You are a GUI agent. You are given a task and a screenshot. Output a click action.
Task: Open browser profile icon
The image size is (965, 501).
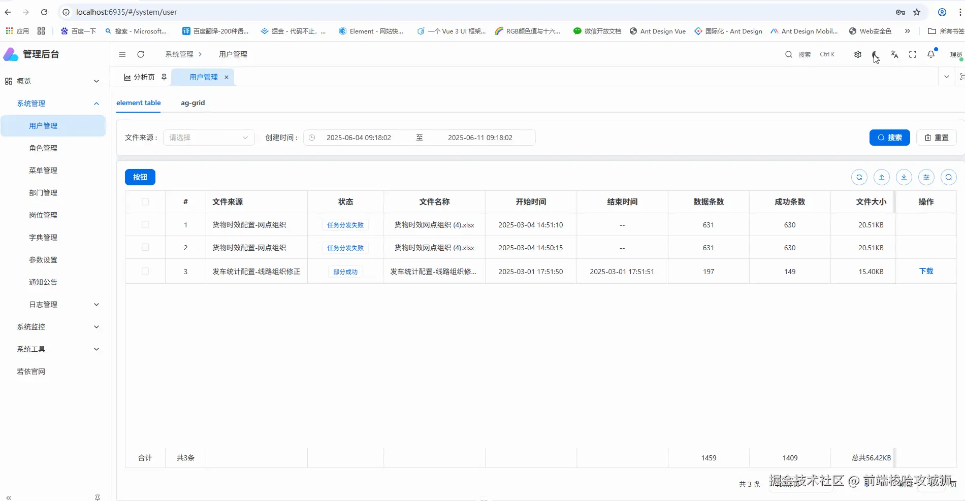942,12
